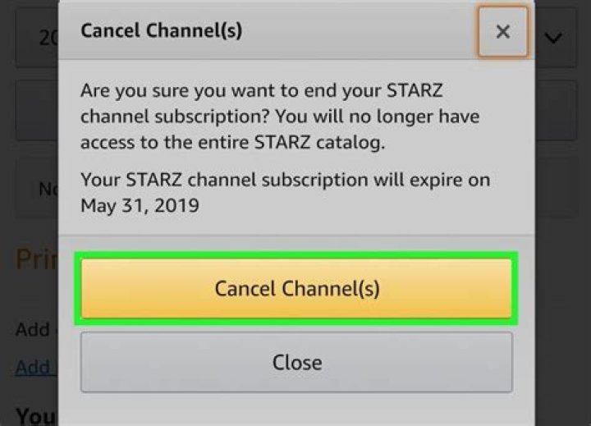591x426 pixels.
Task: Follow the underlined "Add" link behind dialog
Action: pos(33,367)
